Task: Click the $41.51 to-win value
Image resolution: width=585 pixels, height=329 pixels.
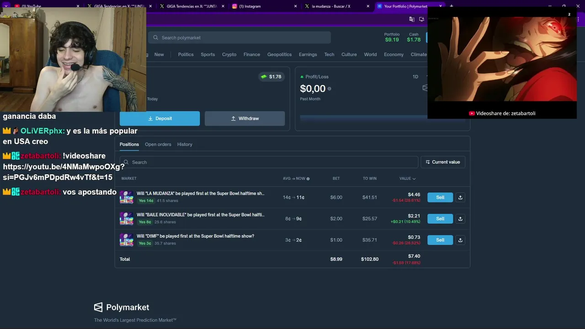Action: (x=370, y=197)
